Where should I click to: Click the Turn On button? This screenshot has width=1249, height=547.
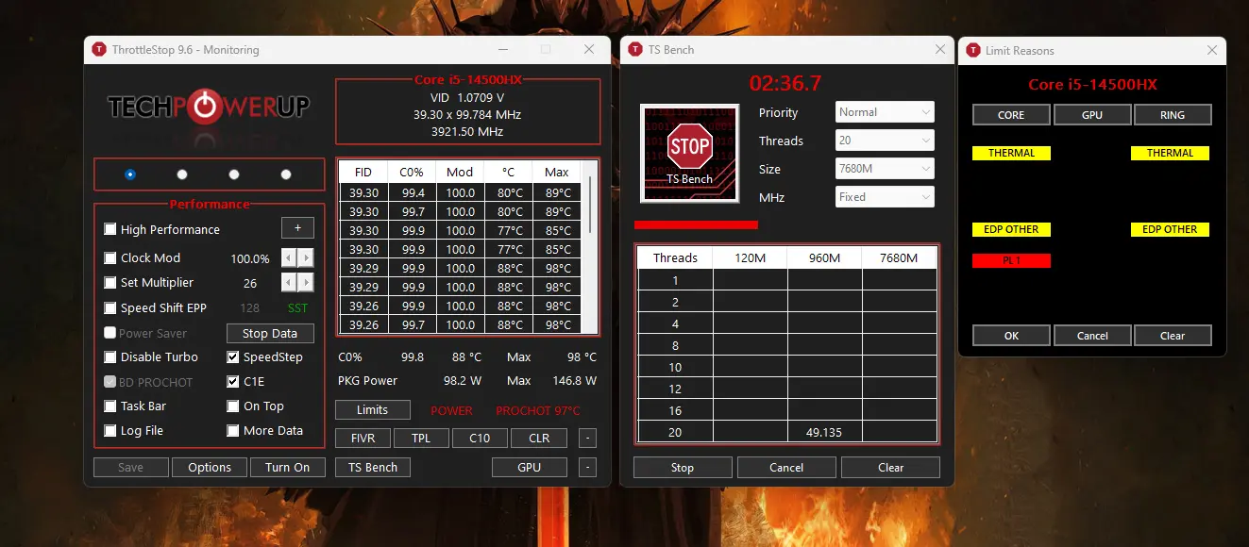tap(288, 467)
